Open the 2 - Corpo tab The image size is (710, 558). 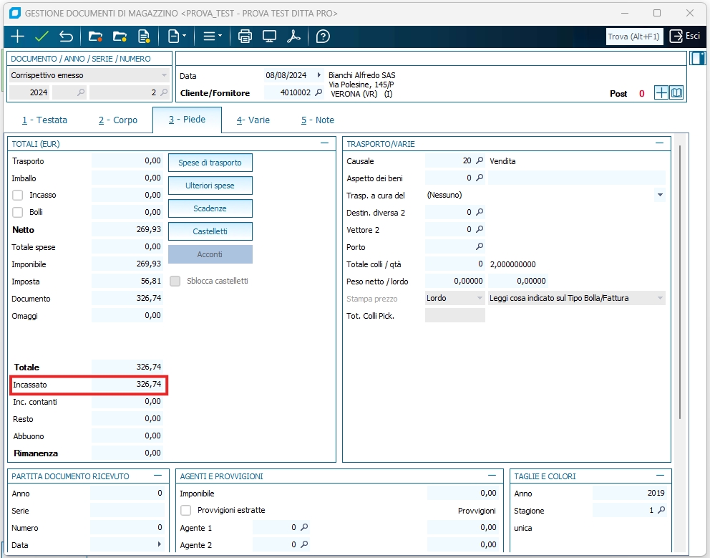pyautogui.click(x=118, y=120)
